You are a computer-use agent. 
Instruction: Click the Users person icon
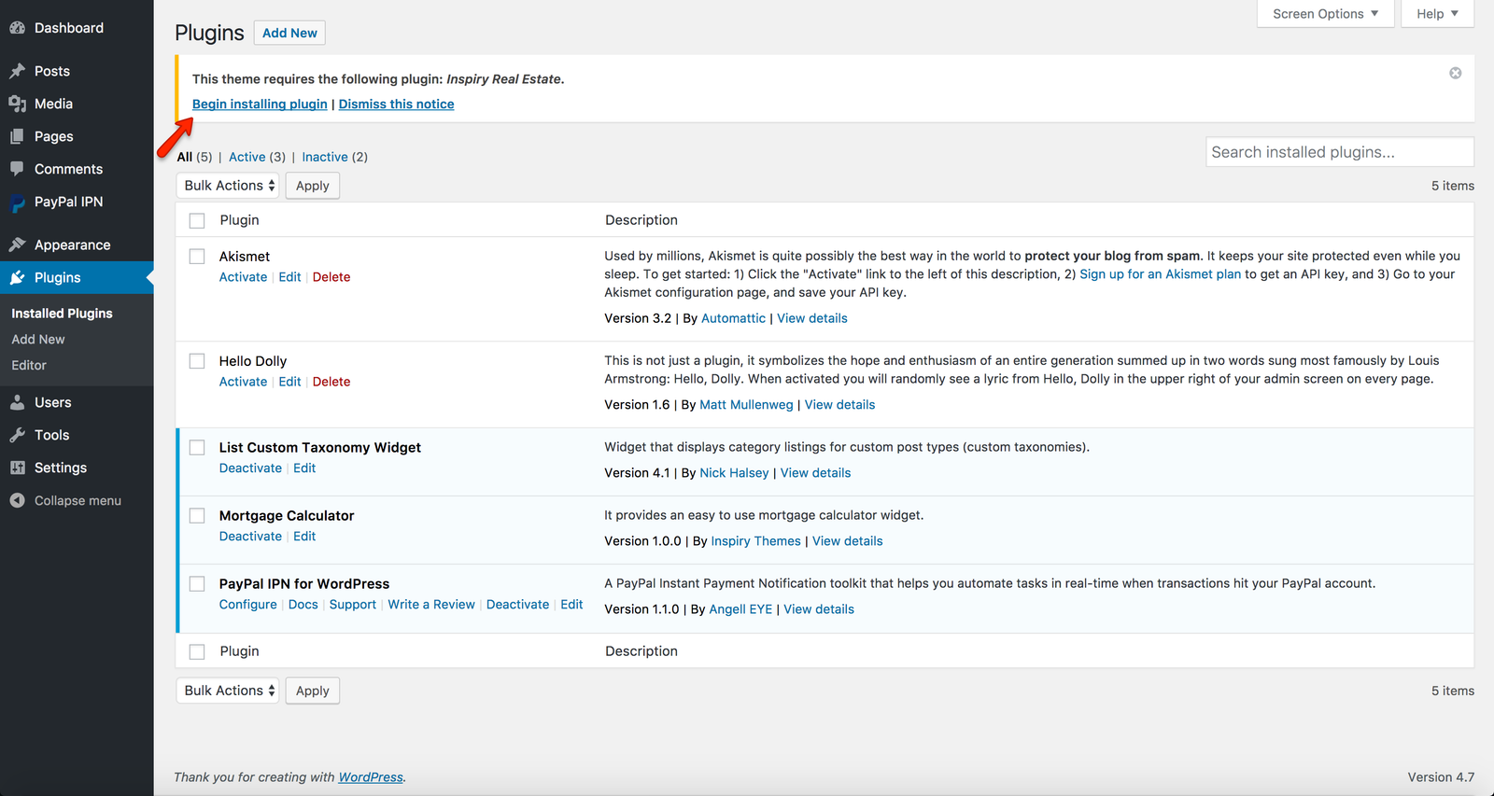[17, 402]
